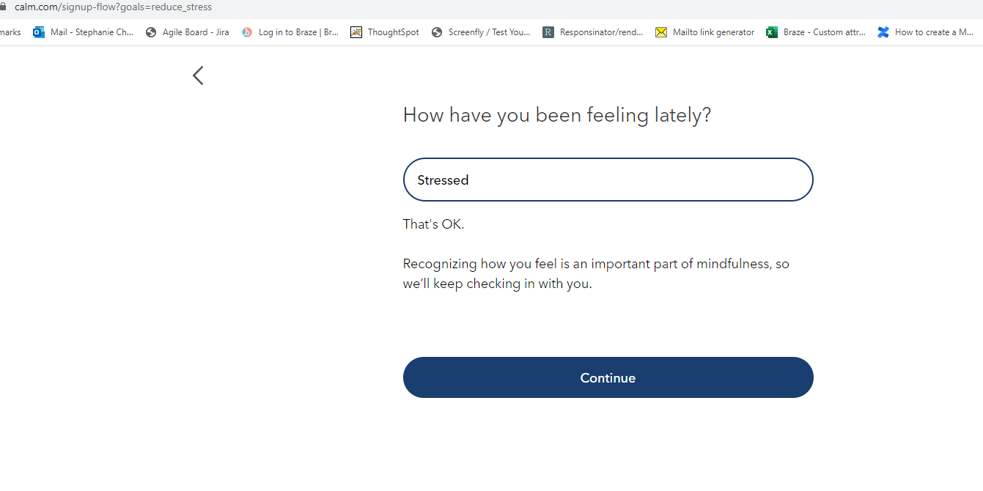Image resolution: width=983 pixels, height=491 pixels.
Task: Open the Screenfly bookmark globe icon
Action: (x=437, y=32)
